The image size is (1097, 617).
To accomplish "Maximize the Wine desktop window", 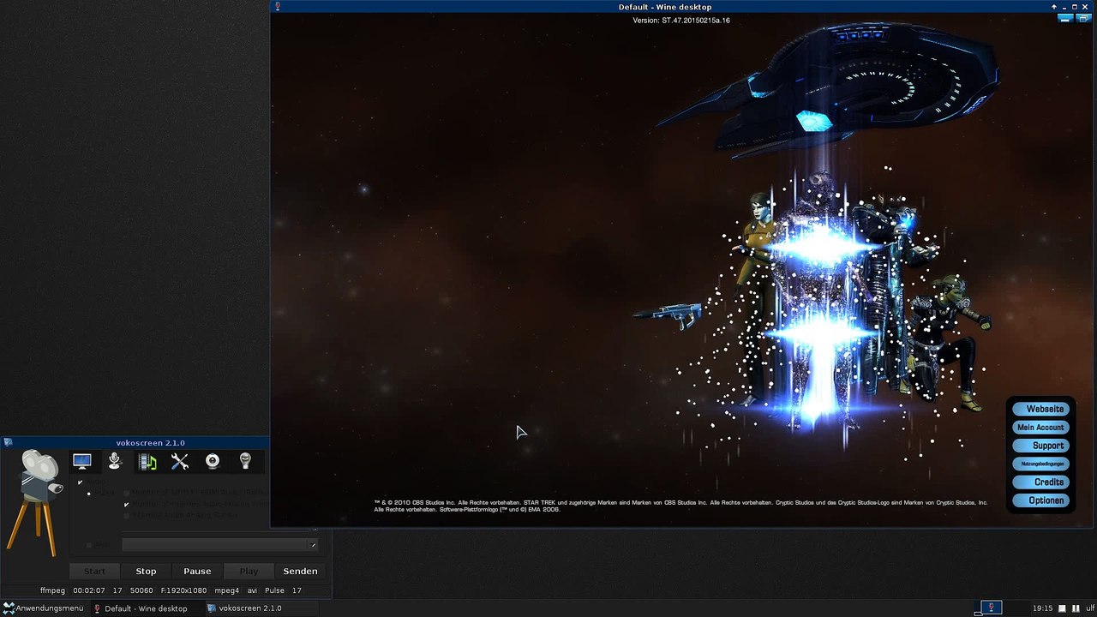I will 1075,7.
